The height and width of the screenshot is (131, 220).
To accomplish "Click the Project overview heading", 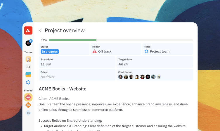I will 65,31.
